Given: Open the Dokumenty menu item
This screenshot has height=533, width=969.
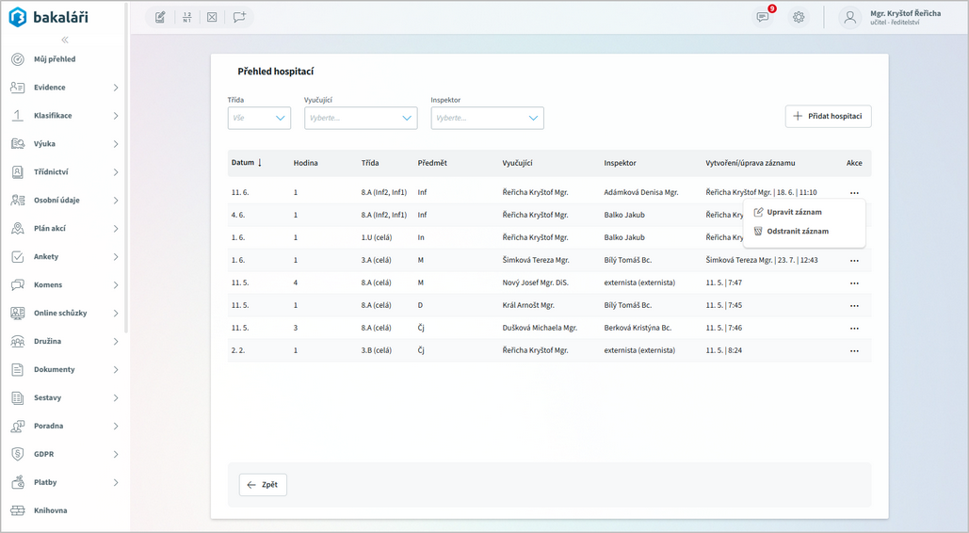Looking at the screenshot, I should 55,370.
